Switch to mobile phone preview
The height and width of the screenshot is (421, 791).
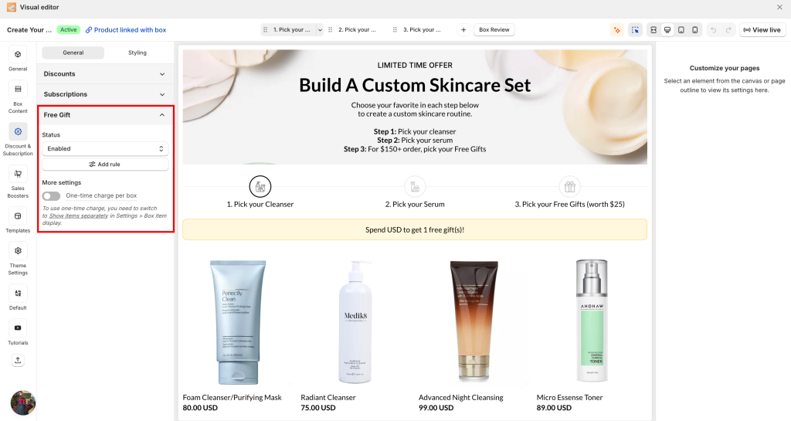[x=695, y=30]
